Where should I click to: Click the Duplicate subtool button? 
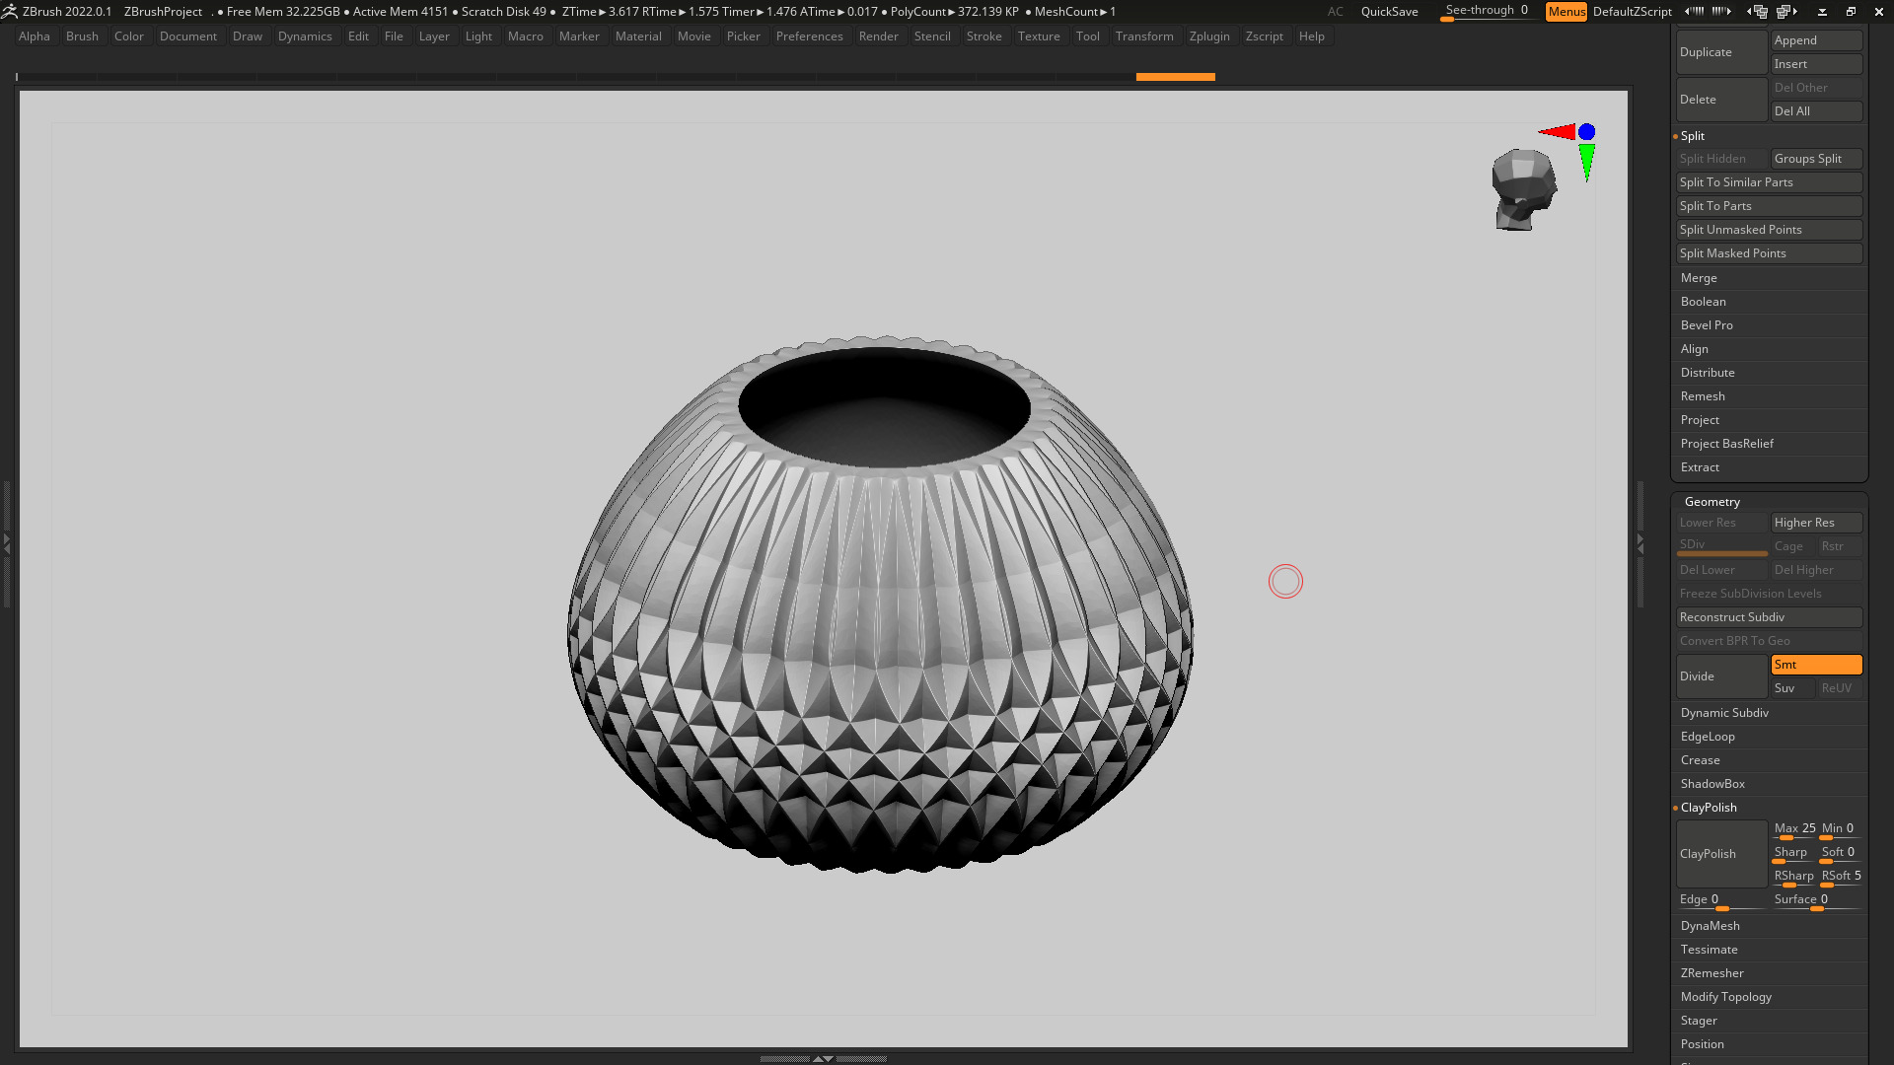tap(1721, 52)
